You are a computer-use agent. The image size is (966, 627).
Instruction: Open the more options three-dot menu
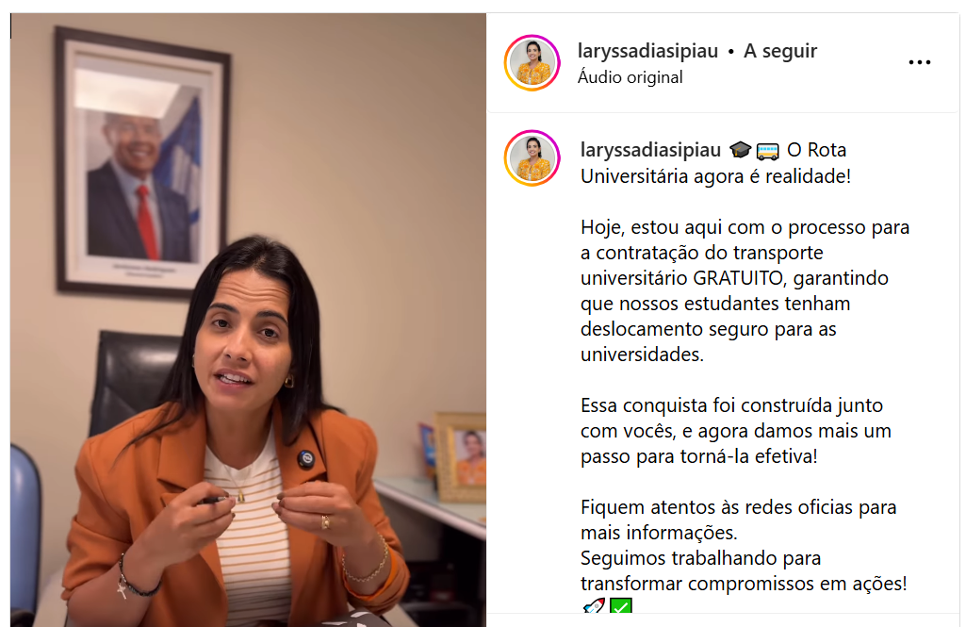pyautogui.click(x=919, y=62)
